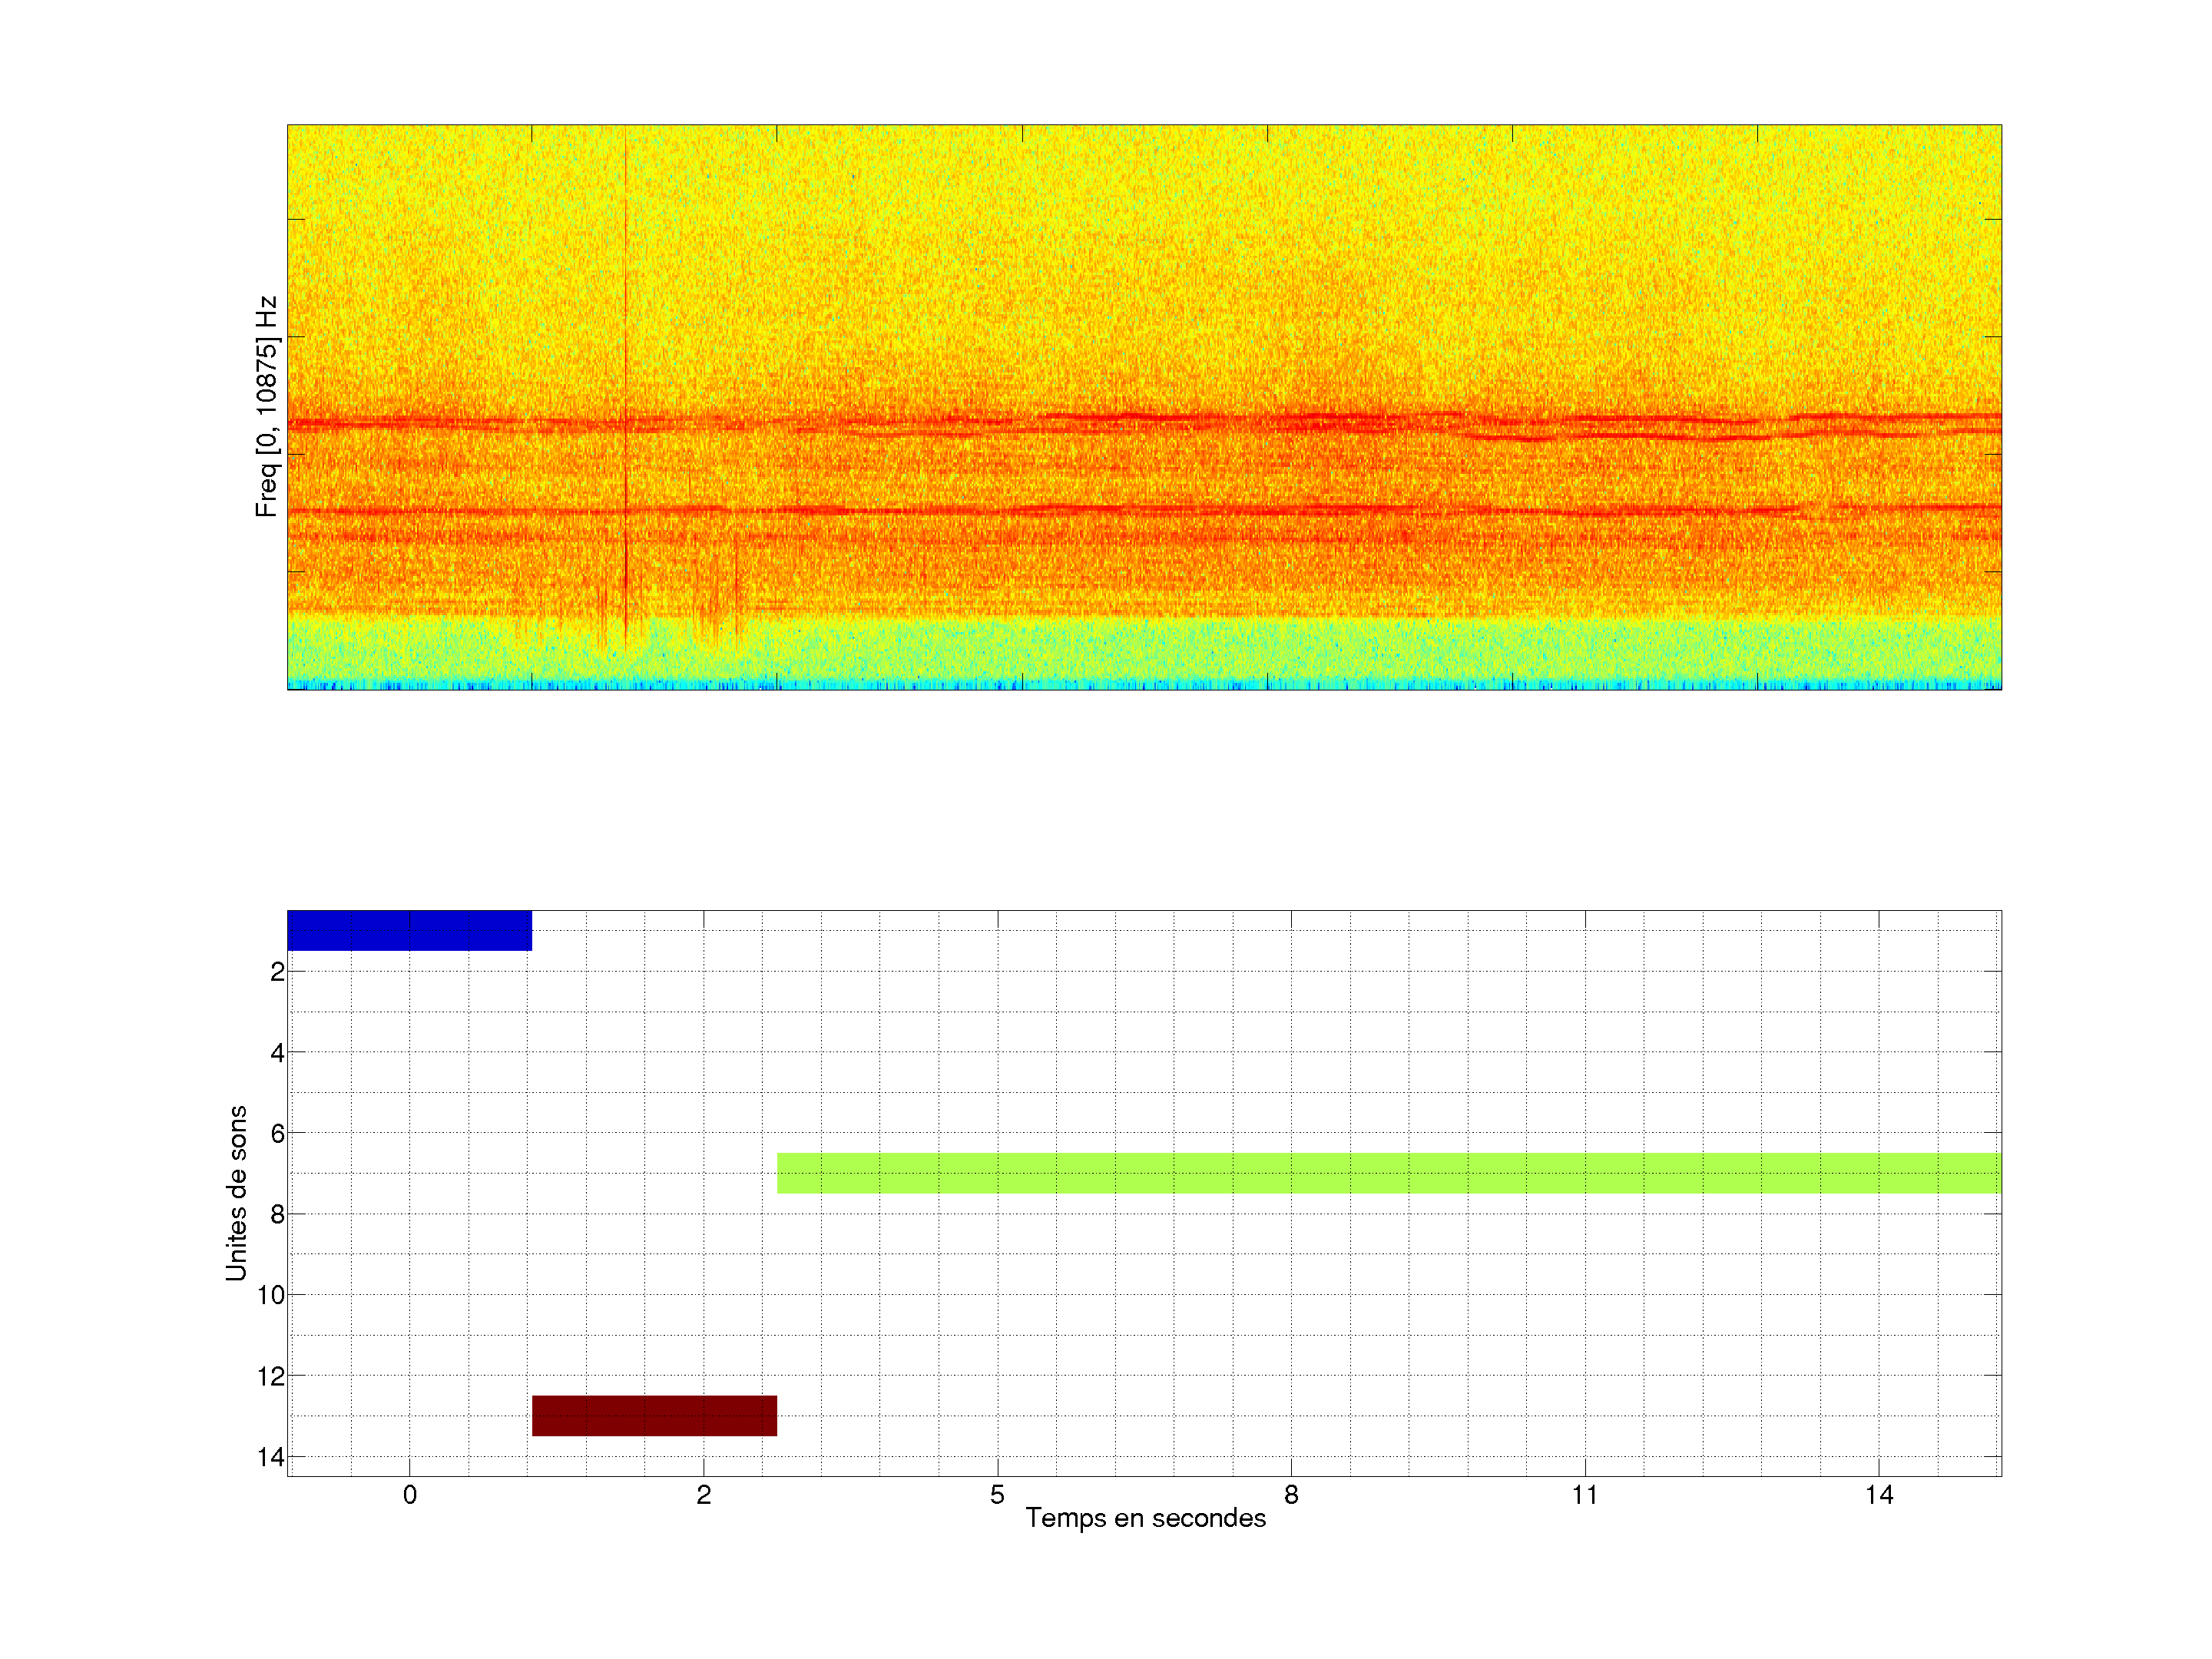Click the 'Temps en secondes' axis label

(1145, 1518)
